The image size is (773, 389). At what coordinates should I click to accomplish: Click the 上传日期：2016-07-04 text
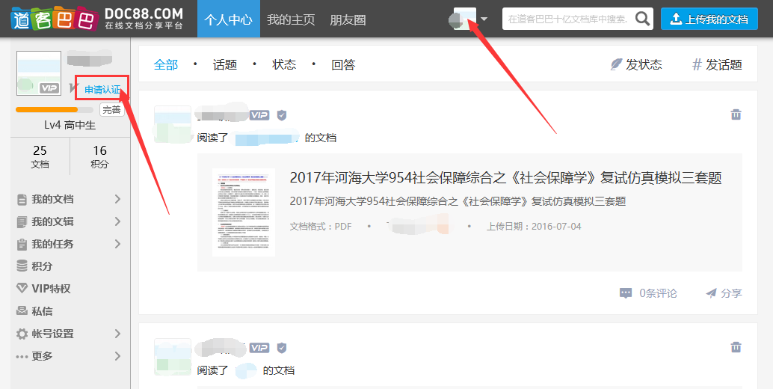534,227
